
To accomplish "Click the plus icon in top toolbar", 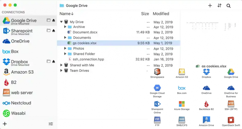I will point(210,5).
